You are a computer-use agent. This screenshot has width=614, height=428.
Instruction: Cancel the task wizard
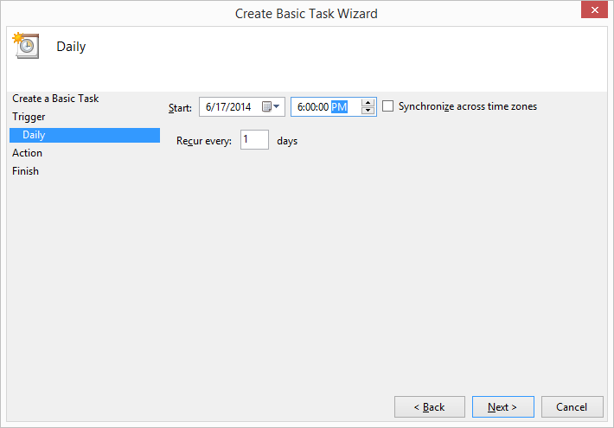pyautogui.click(x=572, y=407)
